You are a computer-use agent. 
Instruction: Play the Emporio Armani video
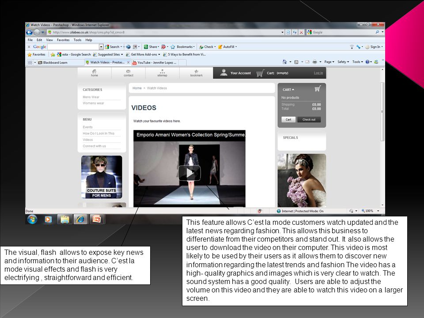(189, 173)
